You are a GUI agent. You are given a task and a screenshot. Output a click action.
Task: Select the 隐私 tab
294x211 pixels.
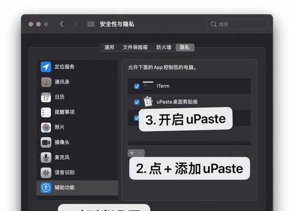(185, 47)
